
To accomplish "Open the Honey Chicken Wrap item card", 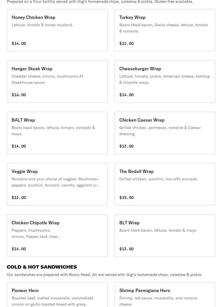I will (x=57, y=30).
